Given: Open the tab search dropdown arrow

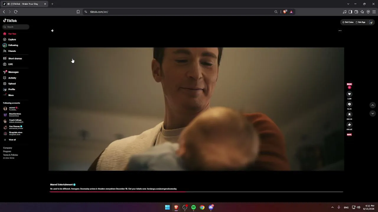Looking at the screenshot, I should [x=348, y=4].
